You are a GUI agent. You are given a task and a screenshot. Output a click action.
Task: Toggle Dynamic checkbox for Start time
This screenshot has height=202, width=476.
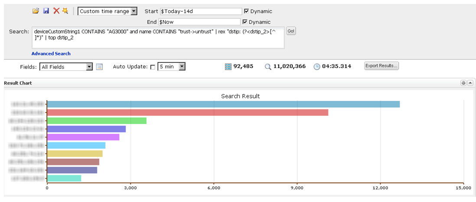[247, 11]
